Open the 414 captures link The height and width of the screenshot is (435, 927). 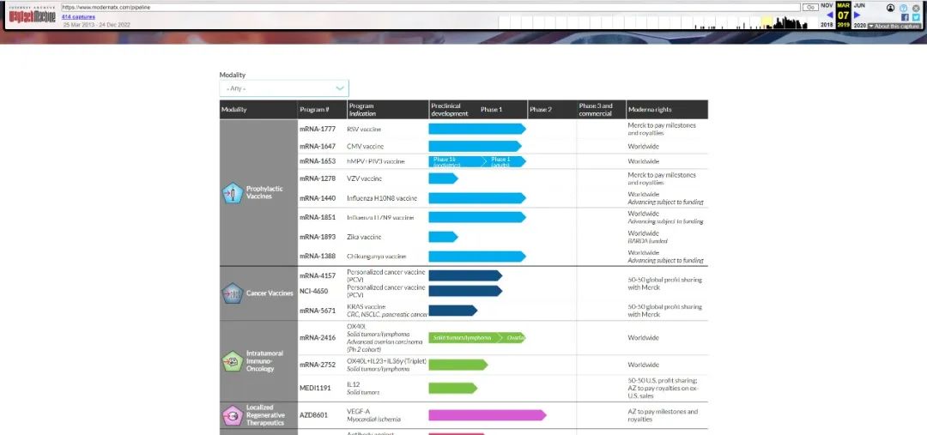pyautogui.click(x=78, y=16)
